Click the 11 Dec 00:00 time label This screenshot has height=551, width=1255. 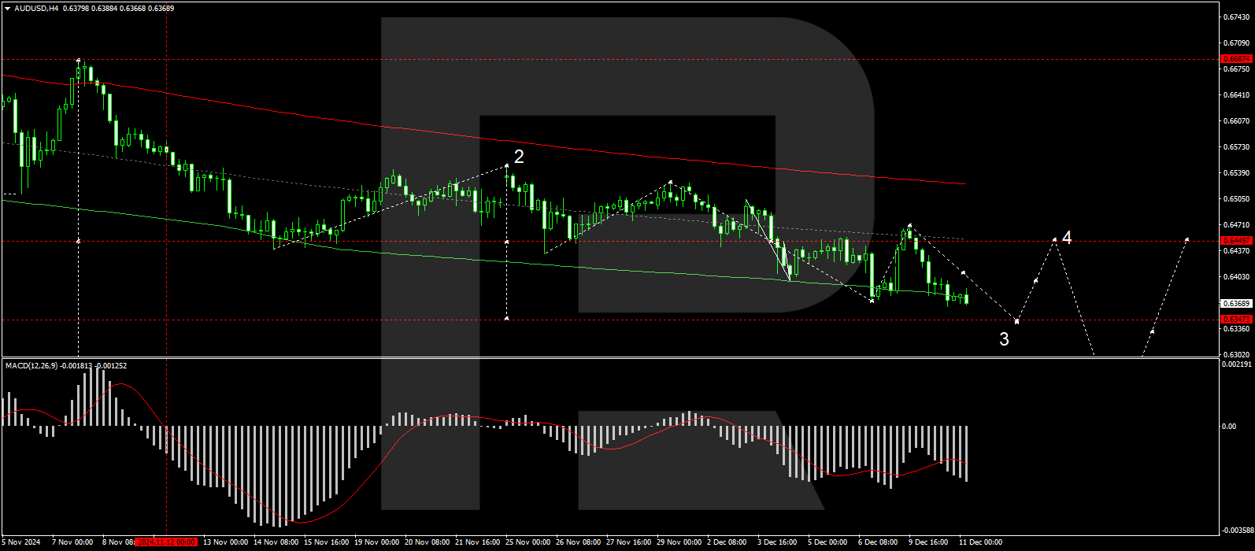pyautogui.click(x=980, y=542)
